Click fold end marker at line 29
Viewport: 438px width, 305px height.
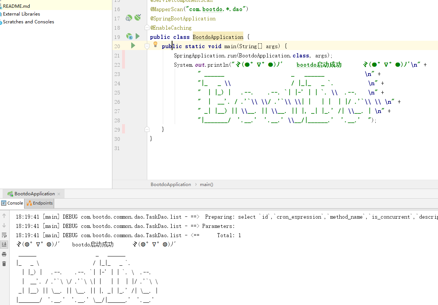click(146, 129)
